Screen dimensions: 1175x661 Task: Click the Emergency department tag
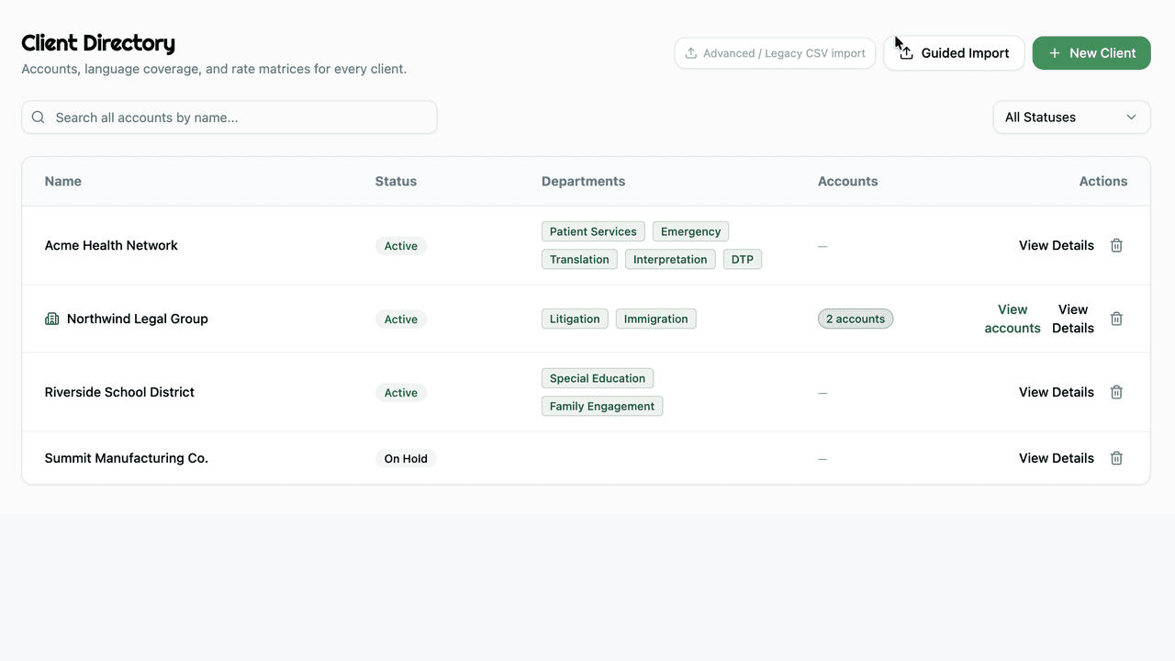point(690,231)
